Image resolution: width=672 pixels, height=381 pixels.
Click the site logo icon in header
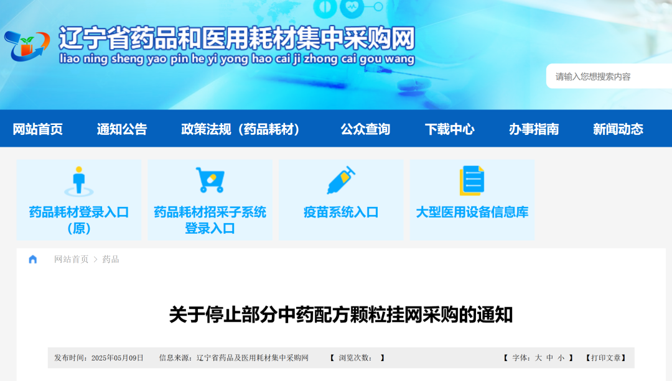(27, 46)
